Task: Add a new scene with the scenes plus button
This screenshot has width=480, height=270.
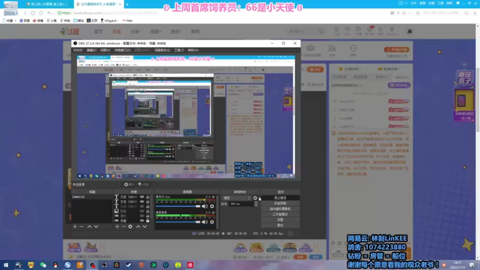Action: pos(75,227)
